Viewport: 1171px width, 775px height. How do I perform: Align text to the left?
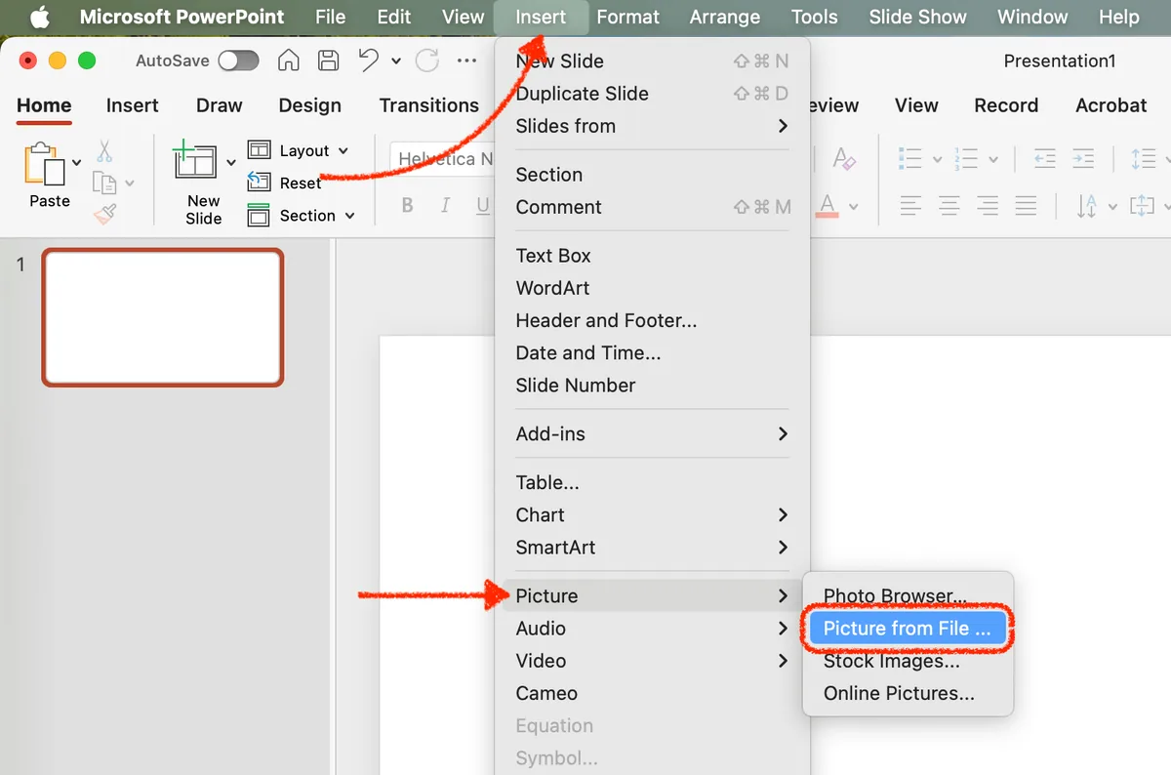(x=910, y=206)
